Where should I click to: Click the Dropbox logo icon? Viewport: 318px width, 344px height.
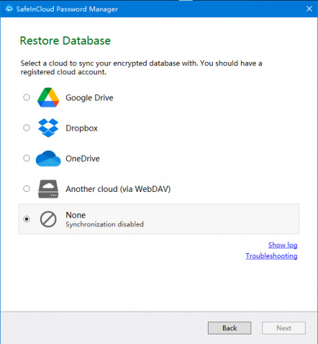tap(48, 128)
